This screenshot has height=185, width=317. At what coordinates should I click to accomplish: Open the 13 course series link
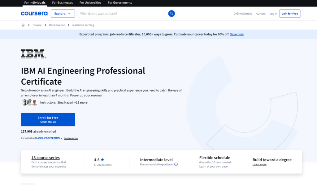tap(46, 157)
